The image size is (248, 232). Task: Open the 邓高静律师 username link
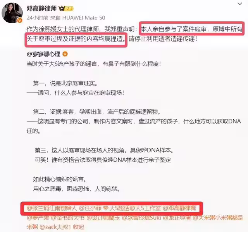[x=41, y=9]
